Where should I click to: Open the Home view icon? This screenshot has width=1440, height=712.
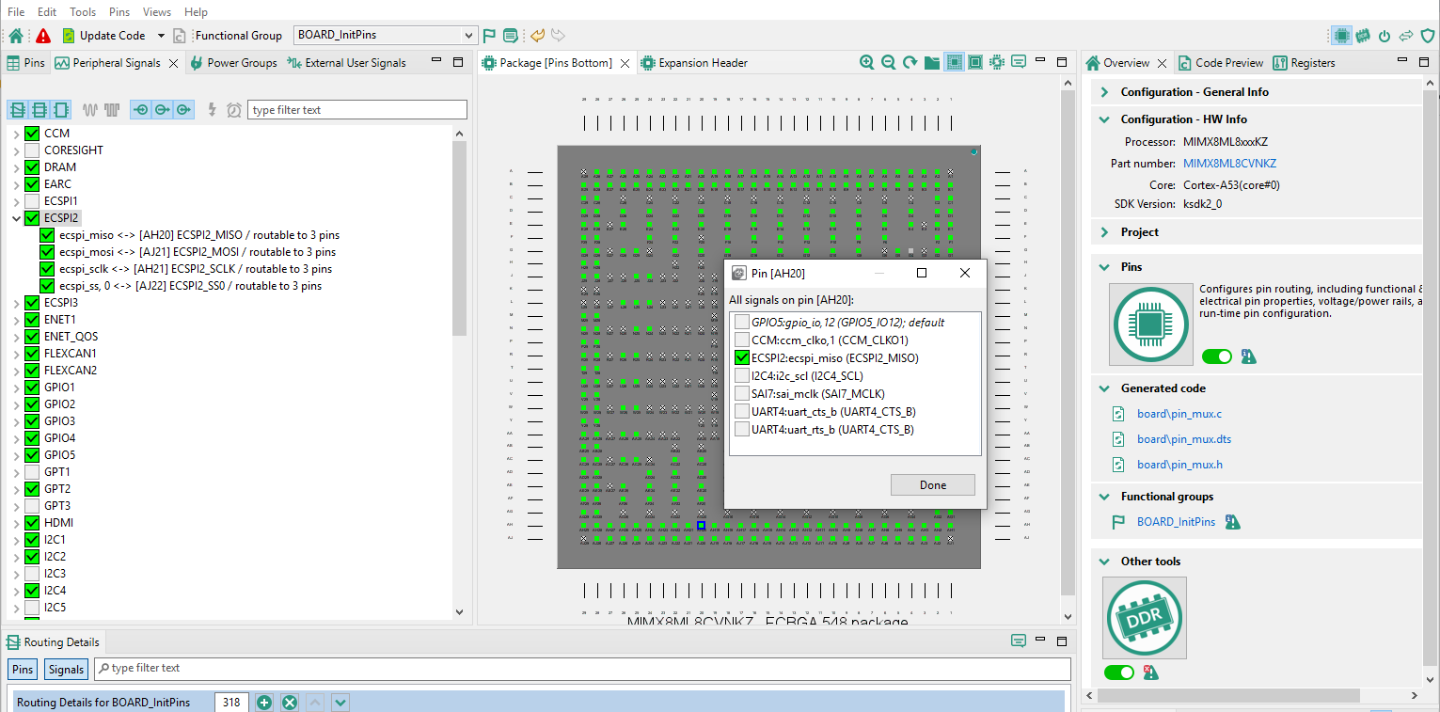pyautogui.click(x=14, y=35)
